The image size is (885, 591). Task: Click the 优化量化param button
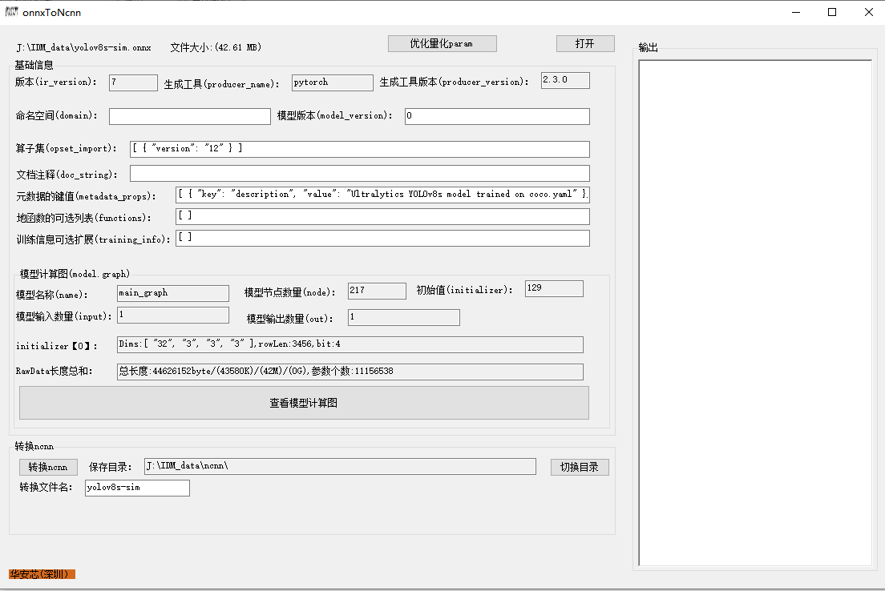[x=442, y=43]
